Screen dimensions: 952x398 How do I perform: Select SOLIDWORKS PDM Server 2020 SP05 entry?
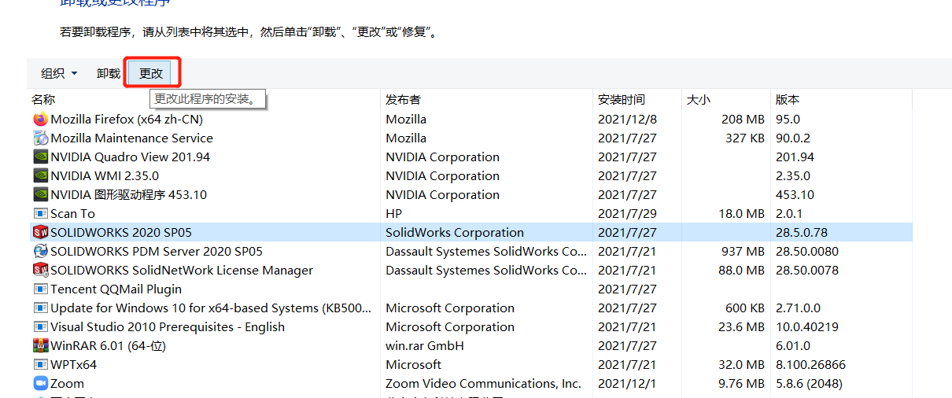[x=157, y=252]
